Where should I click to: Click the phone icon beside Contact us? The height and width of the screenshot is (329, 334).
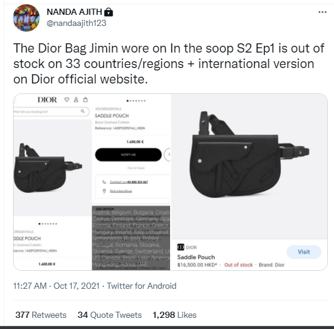(x=104, y=182)
